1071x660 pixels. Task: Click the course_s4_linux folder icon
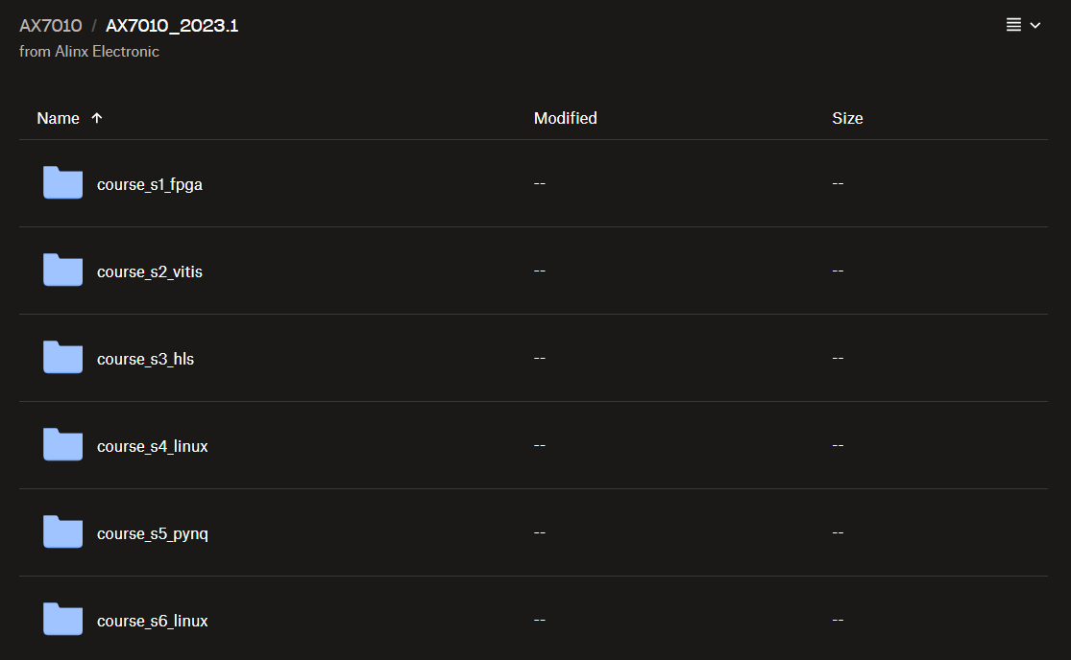62,445
